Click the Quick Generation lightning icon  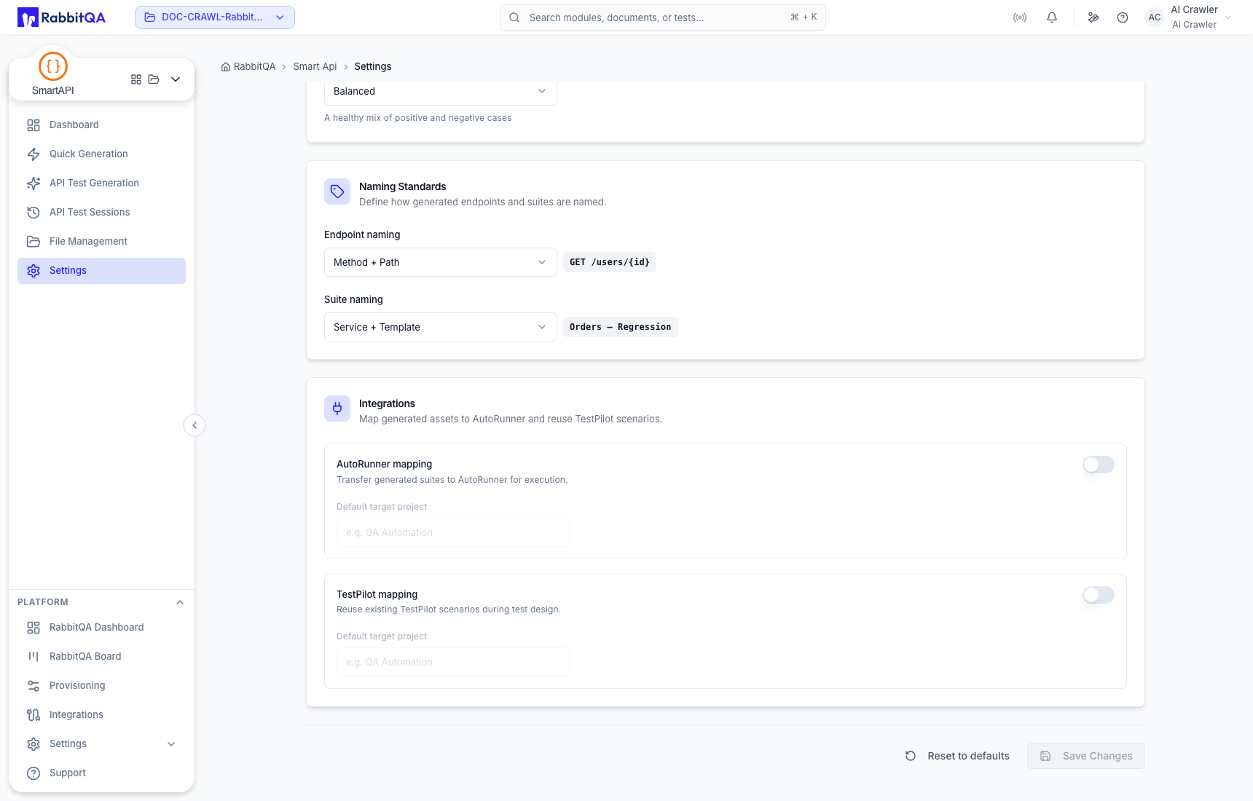34,154
